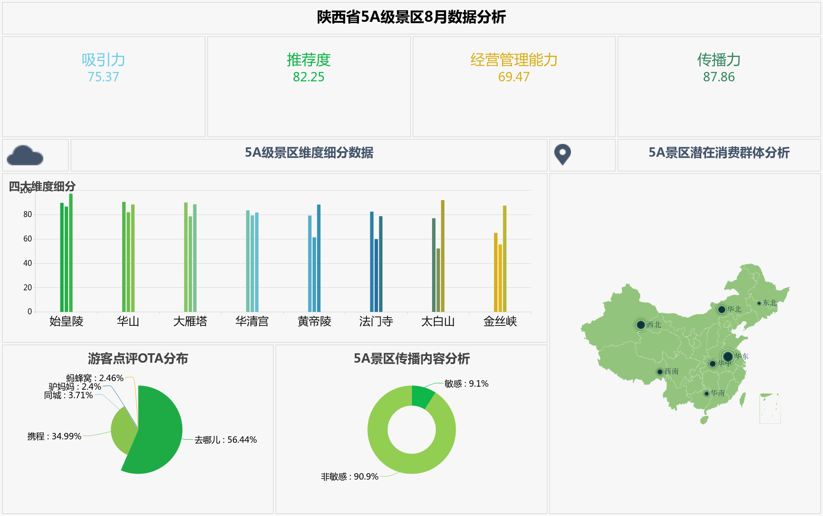
Task: Click the 华南 map marker dot
Action: pos(707,393)
